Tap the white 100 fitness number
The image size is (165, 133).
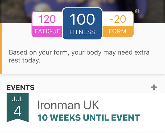[82, 19]
